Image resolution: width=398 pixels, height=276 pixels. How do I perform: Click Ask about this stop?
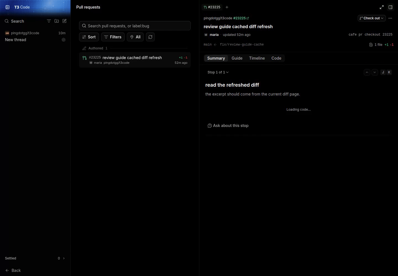228,126
